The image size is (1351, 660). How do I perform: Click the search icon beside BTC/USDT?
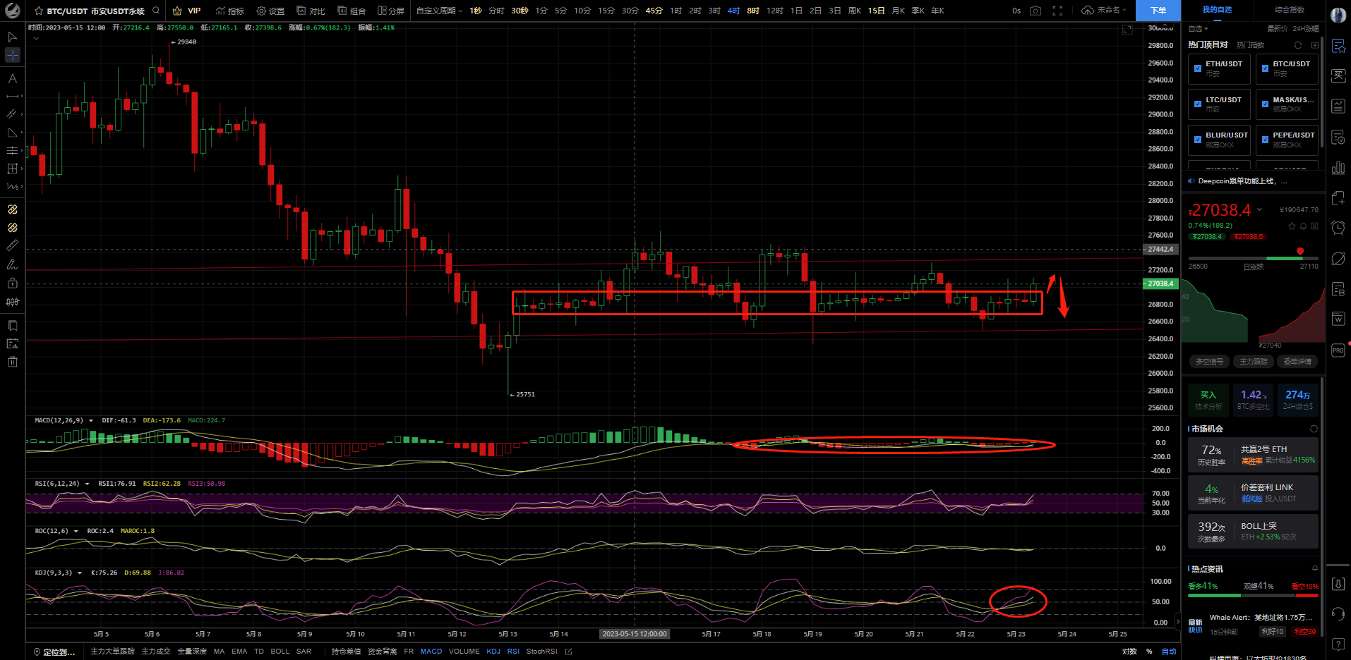(x=156, y=11)
